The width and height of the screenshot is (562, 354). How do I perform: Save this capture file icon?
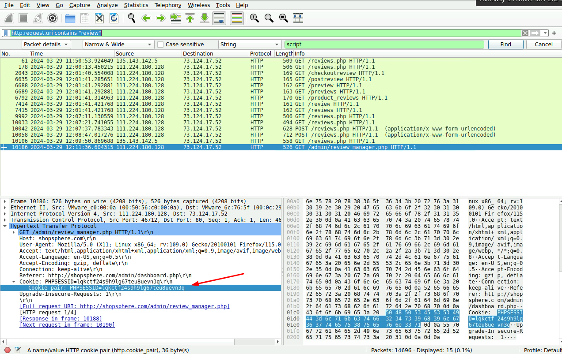[x=85, y=18]
